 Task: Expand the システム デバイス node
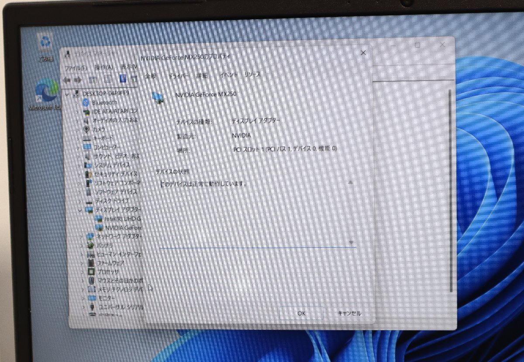[78, 165]
